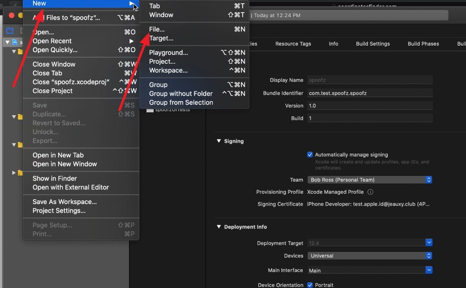
Task: Open the Deployment Target dropdown
Action: 428,243
